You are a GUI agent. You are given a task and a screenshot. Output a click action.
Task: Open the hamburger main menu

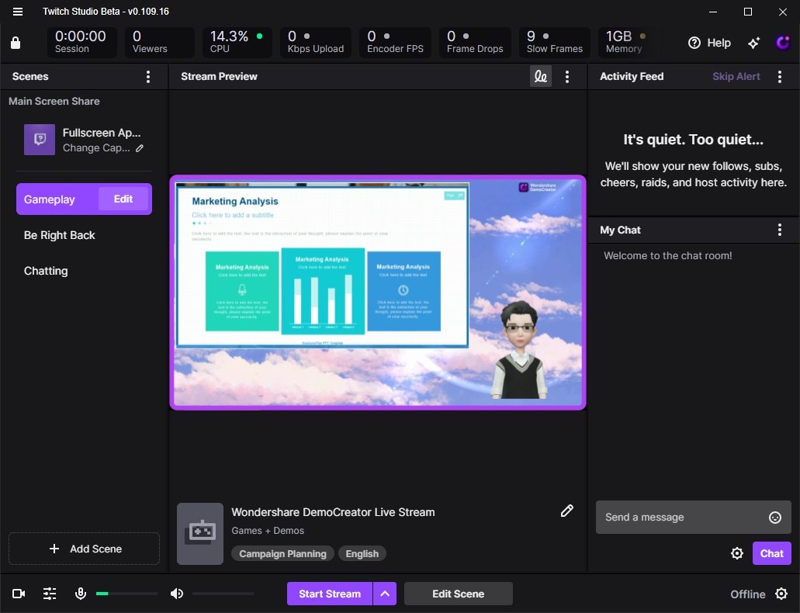coord(17,11)
